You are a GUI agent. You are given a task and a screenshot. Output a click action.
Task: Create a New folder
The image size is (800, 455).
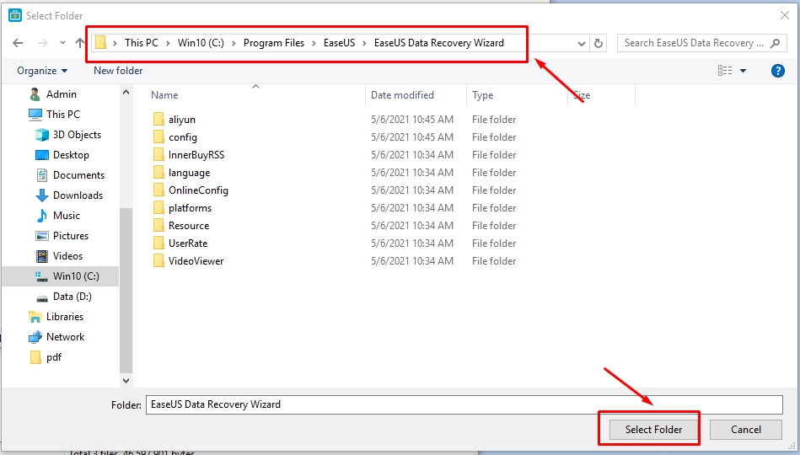[x=118, y=71]
